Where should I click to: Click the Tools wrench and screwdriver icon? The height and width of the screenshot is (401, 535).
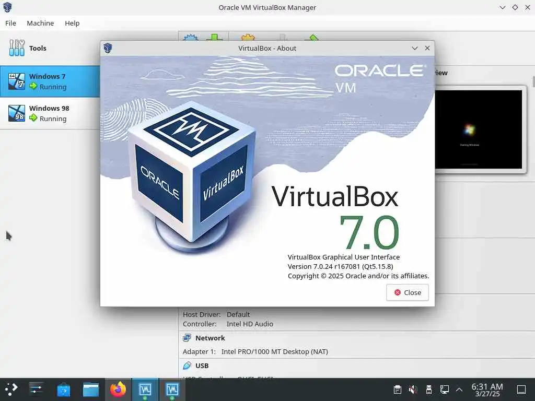pyautogui.click(x=17, y=48)
